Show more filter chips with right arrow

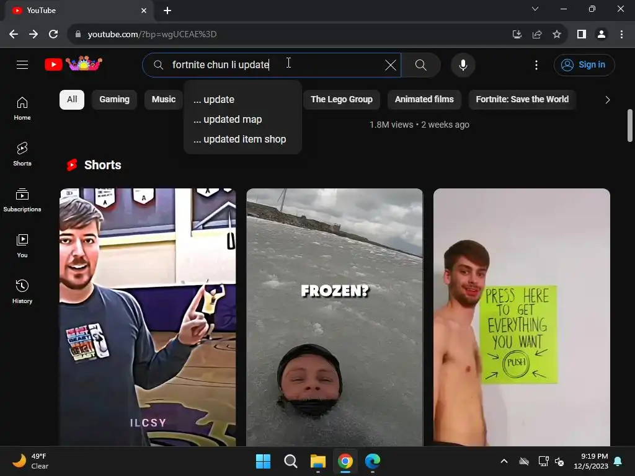(x=607, y=100)
